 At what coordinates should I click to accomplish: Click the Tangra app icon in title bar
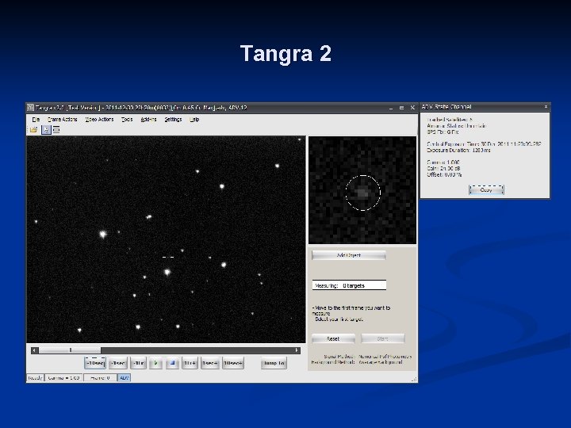click(31, 108)
